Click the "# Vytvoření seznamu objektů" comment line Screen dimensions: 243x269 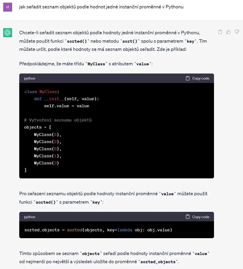coord(58,120)
